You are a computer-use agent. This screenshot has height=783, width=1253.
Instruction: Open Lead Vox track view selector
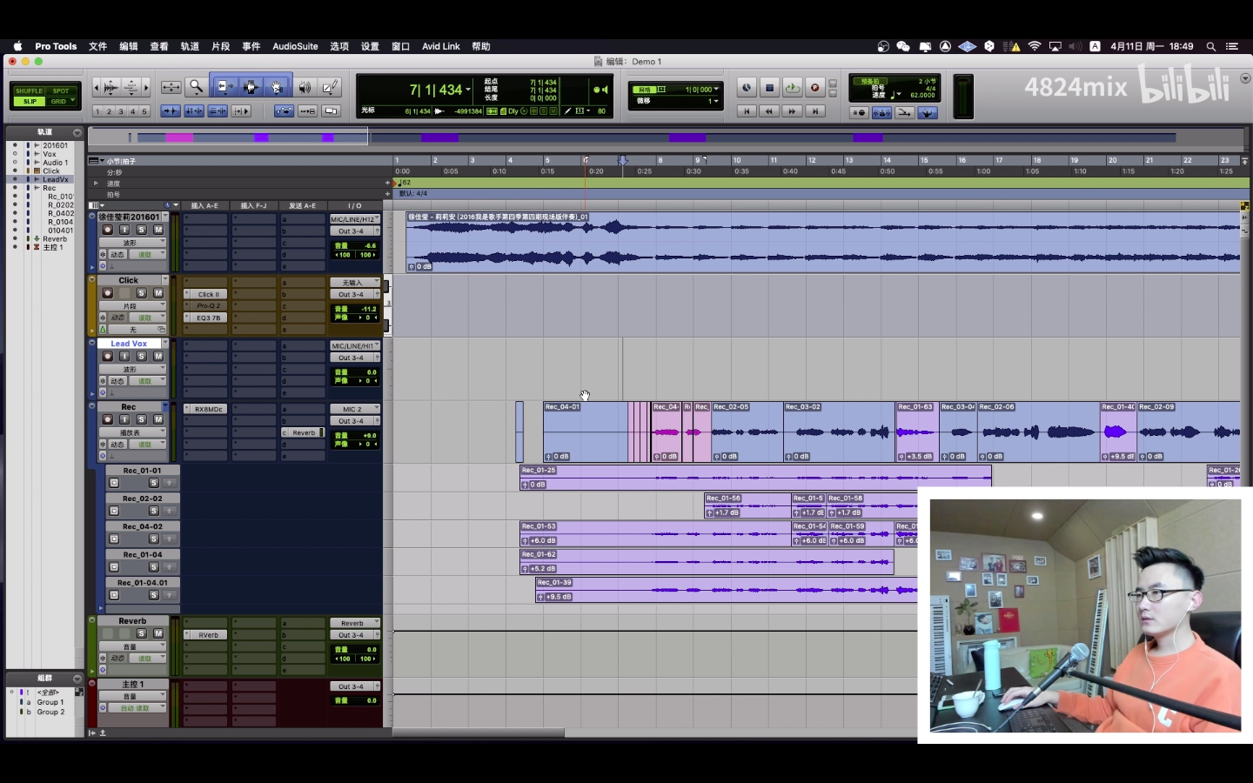point(131,370)
